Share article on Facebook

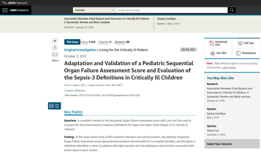pyautogui.click(x=55, y=48)
